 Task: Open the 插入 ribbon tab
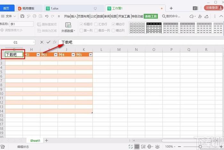74,16
